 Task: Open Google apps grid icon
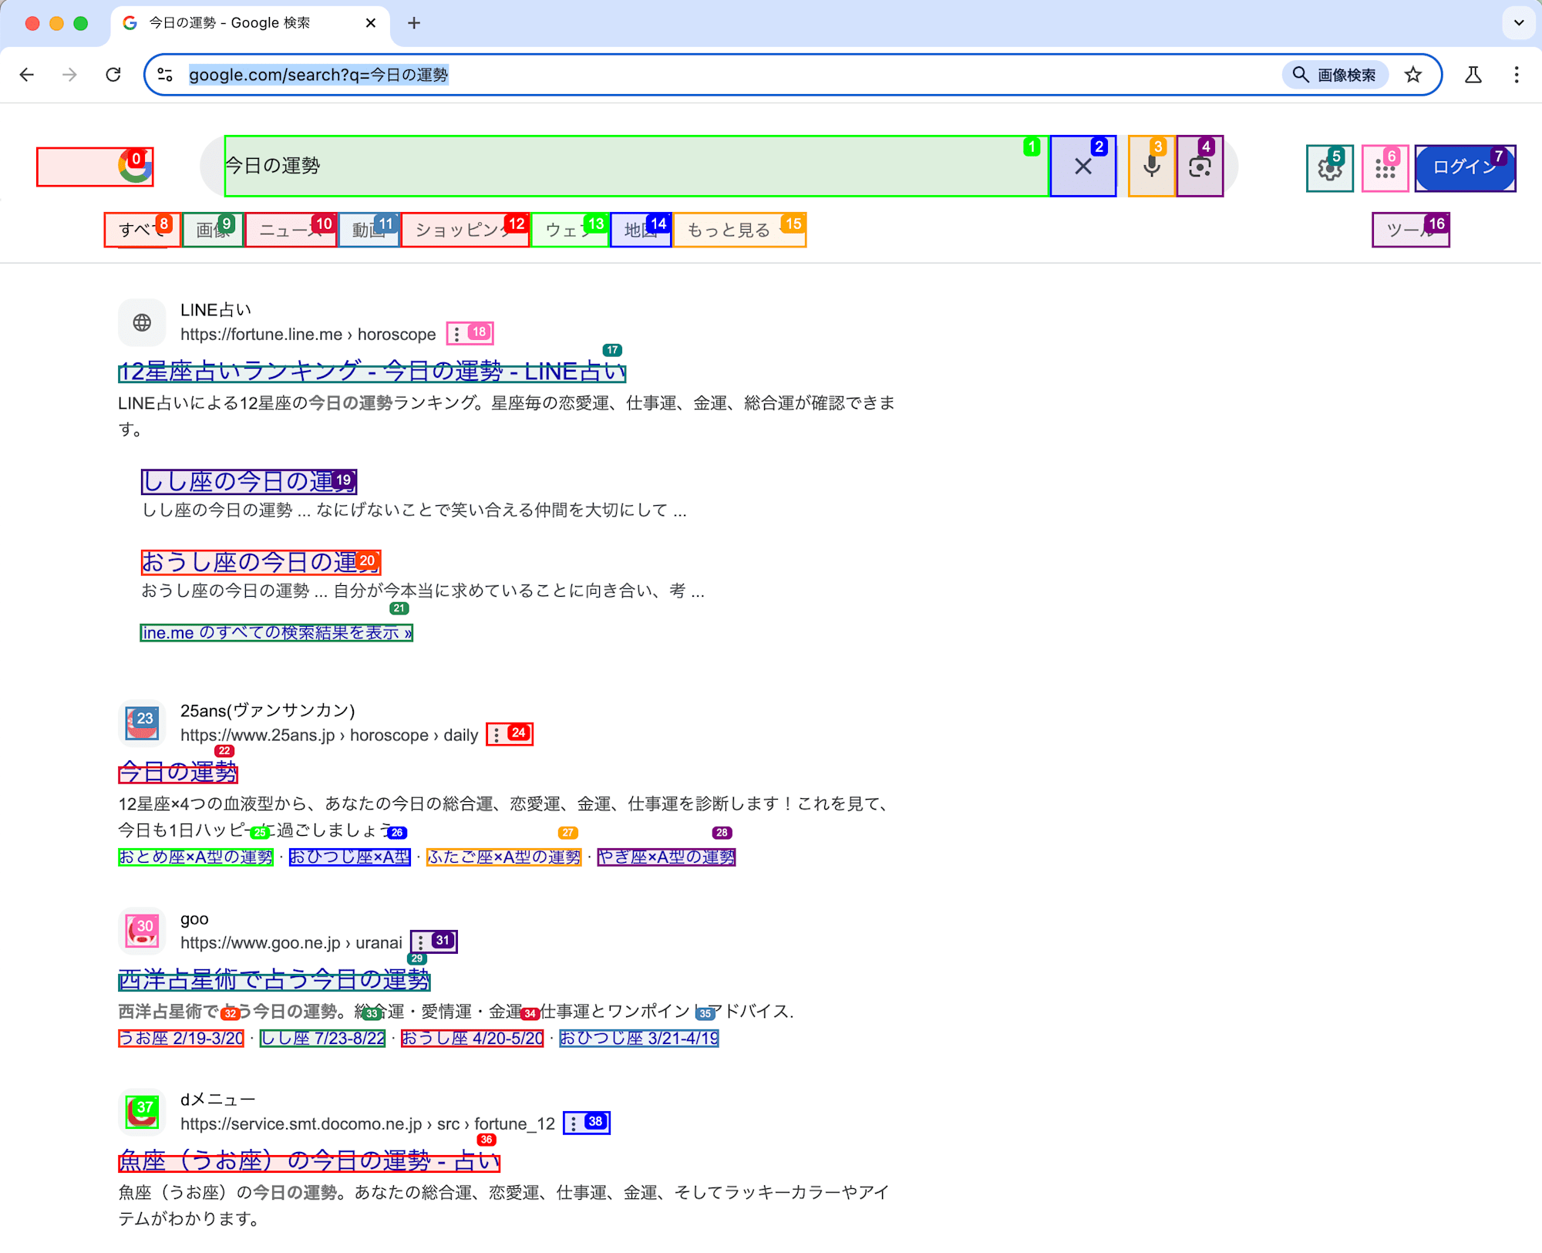(x=1385, y=167)
